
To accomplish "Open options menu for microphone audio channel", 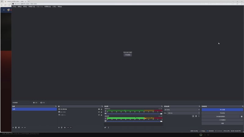I will pos(106,111).
